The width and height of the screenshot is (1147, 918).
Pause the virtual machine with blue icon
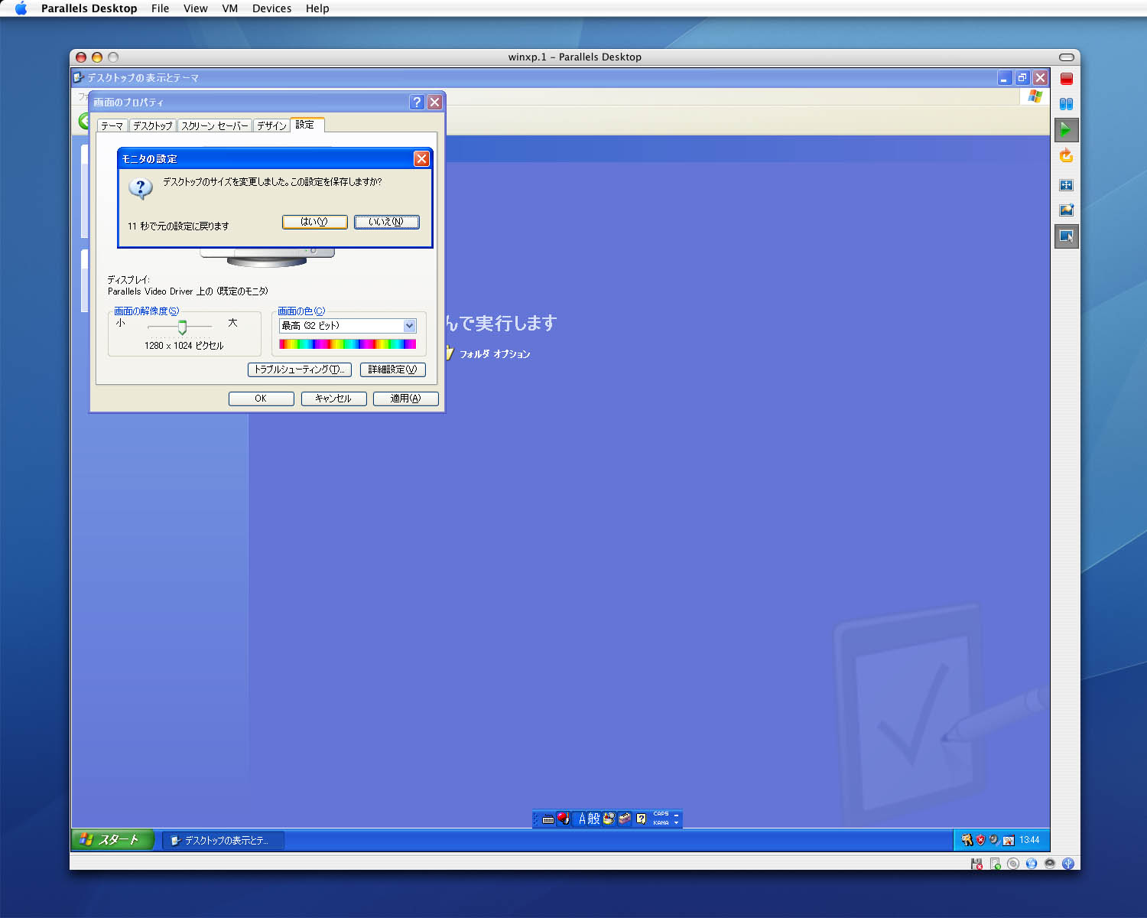point(1066,104)
